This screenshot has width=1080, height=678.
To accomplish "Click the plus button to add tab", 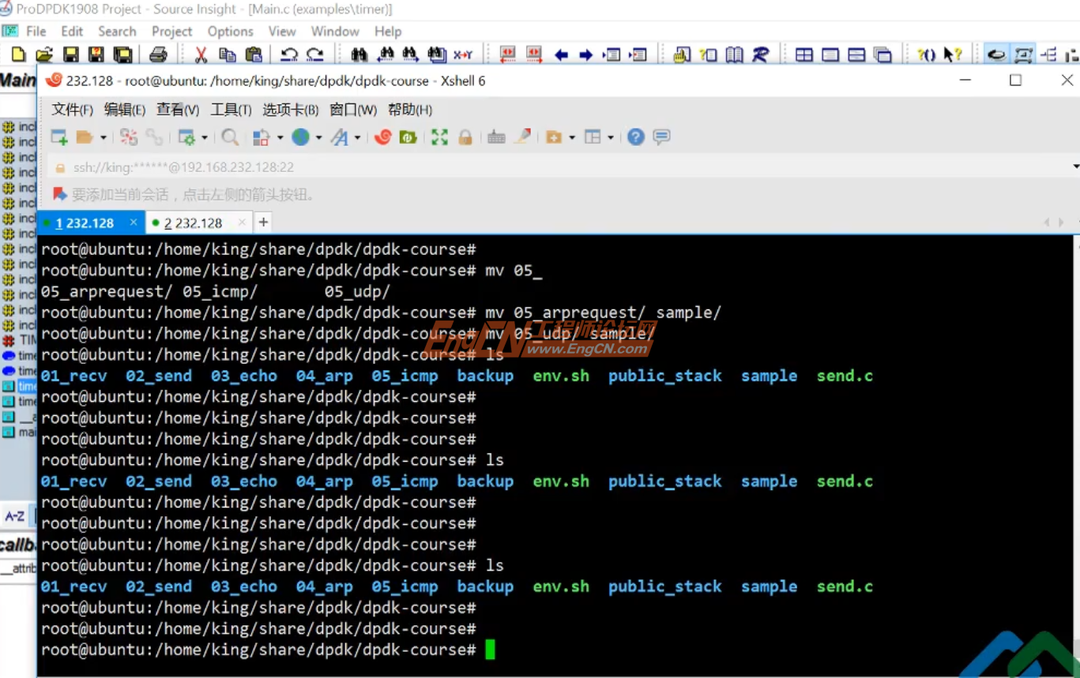I will tap(263, 223).
